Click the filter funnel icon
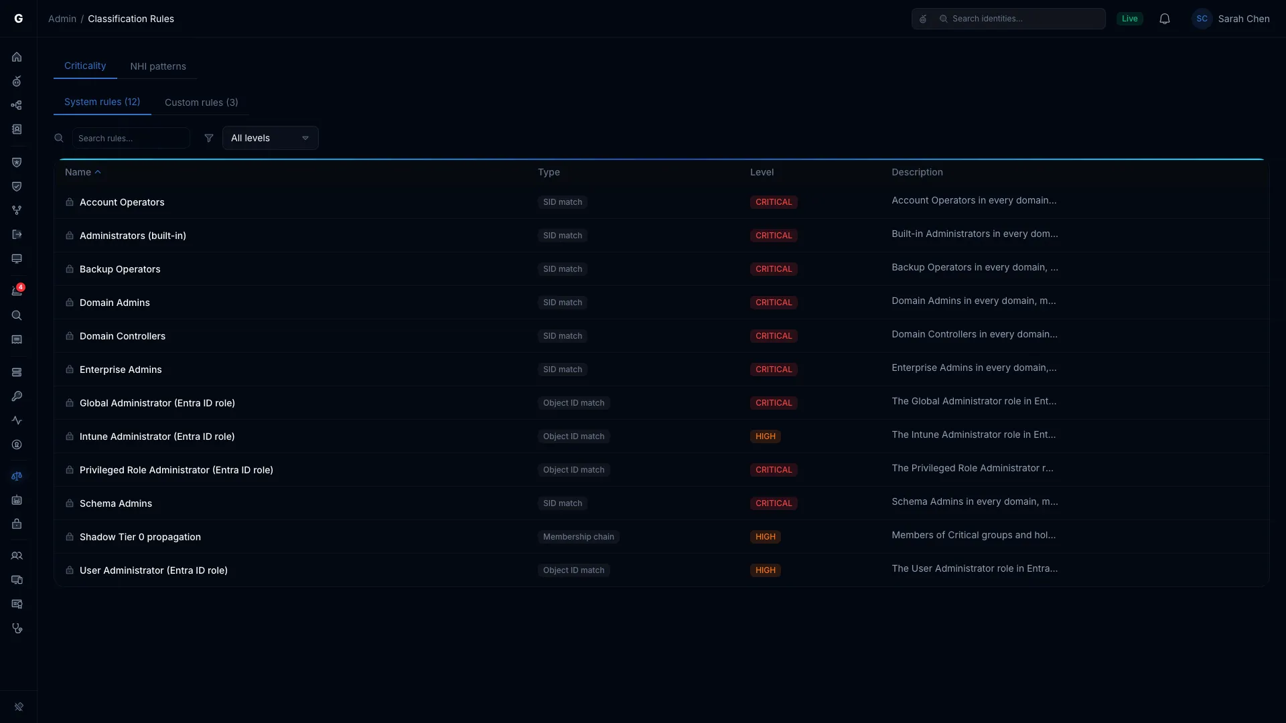The width and height of the screenshot is (1286, 723). pos(209,138)
